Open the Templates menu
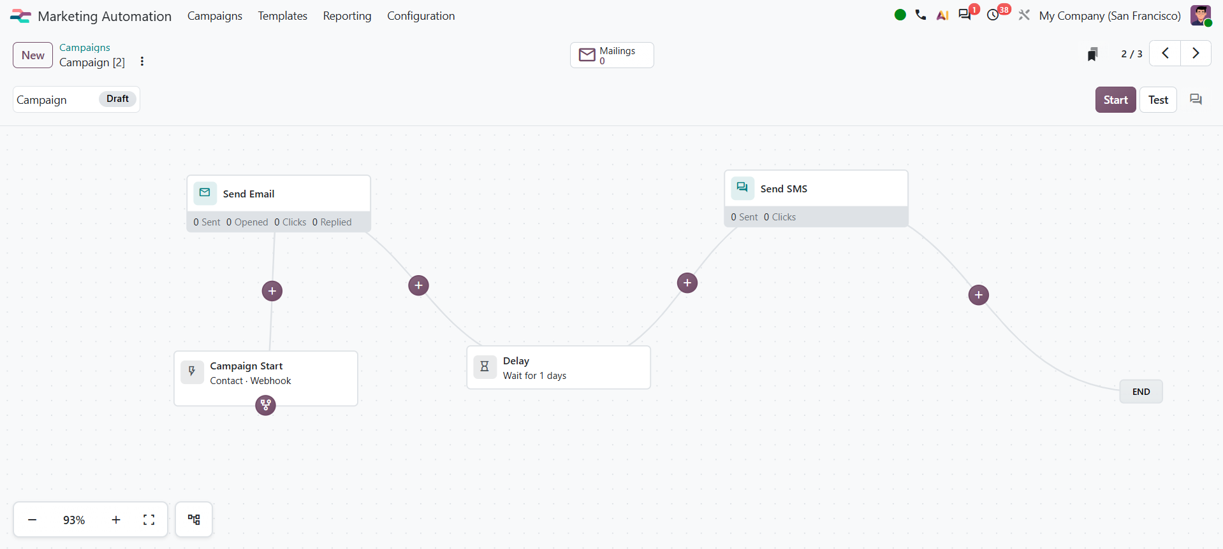Viewport: 1223px width, 549px height. (282, 16)
